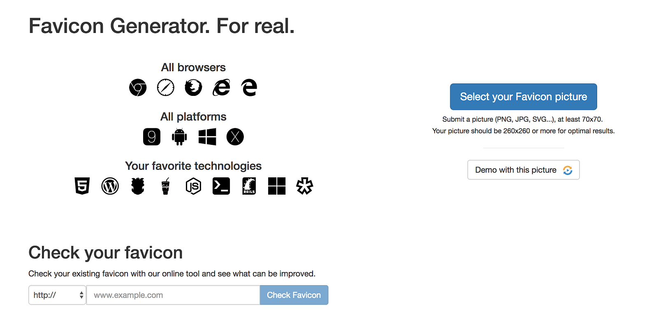Click the Ruby on Rails icon
Image resolution: width=658 pixels, height=321 pixels.
coord(249,186)
